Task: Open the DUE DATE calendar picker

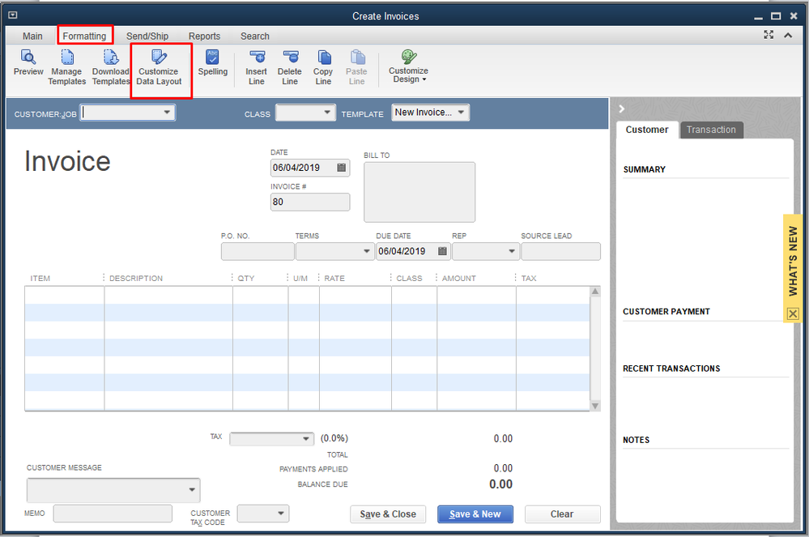Action: 442,251
